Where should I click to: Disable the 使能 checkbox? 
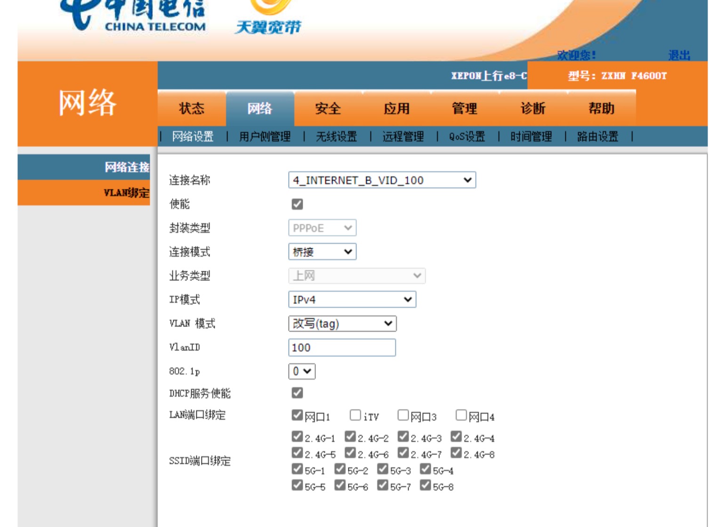(297, 204)
